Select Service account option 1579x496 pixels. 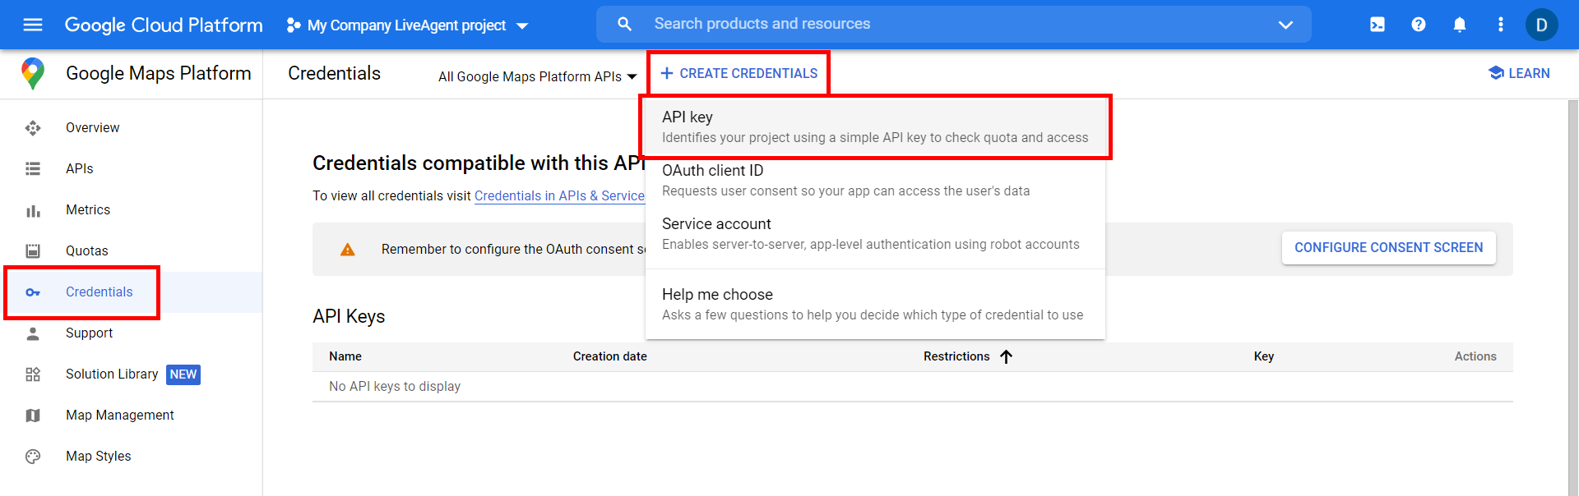click(x=875, y=233)
